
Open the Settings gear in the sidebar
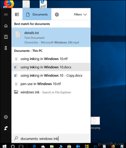(x=6, y=117)
